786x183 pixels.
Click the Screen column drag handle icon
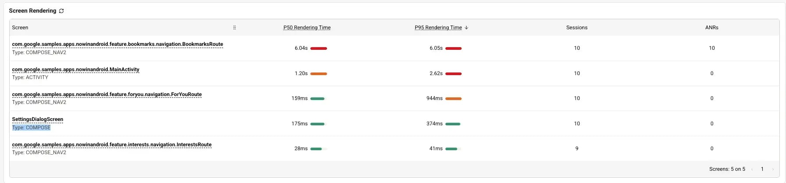point(235,28)
